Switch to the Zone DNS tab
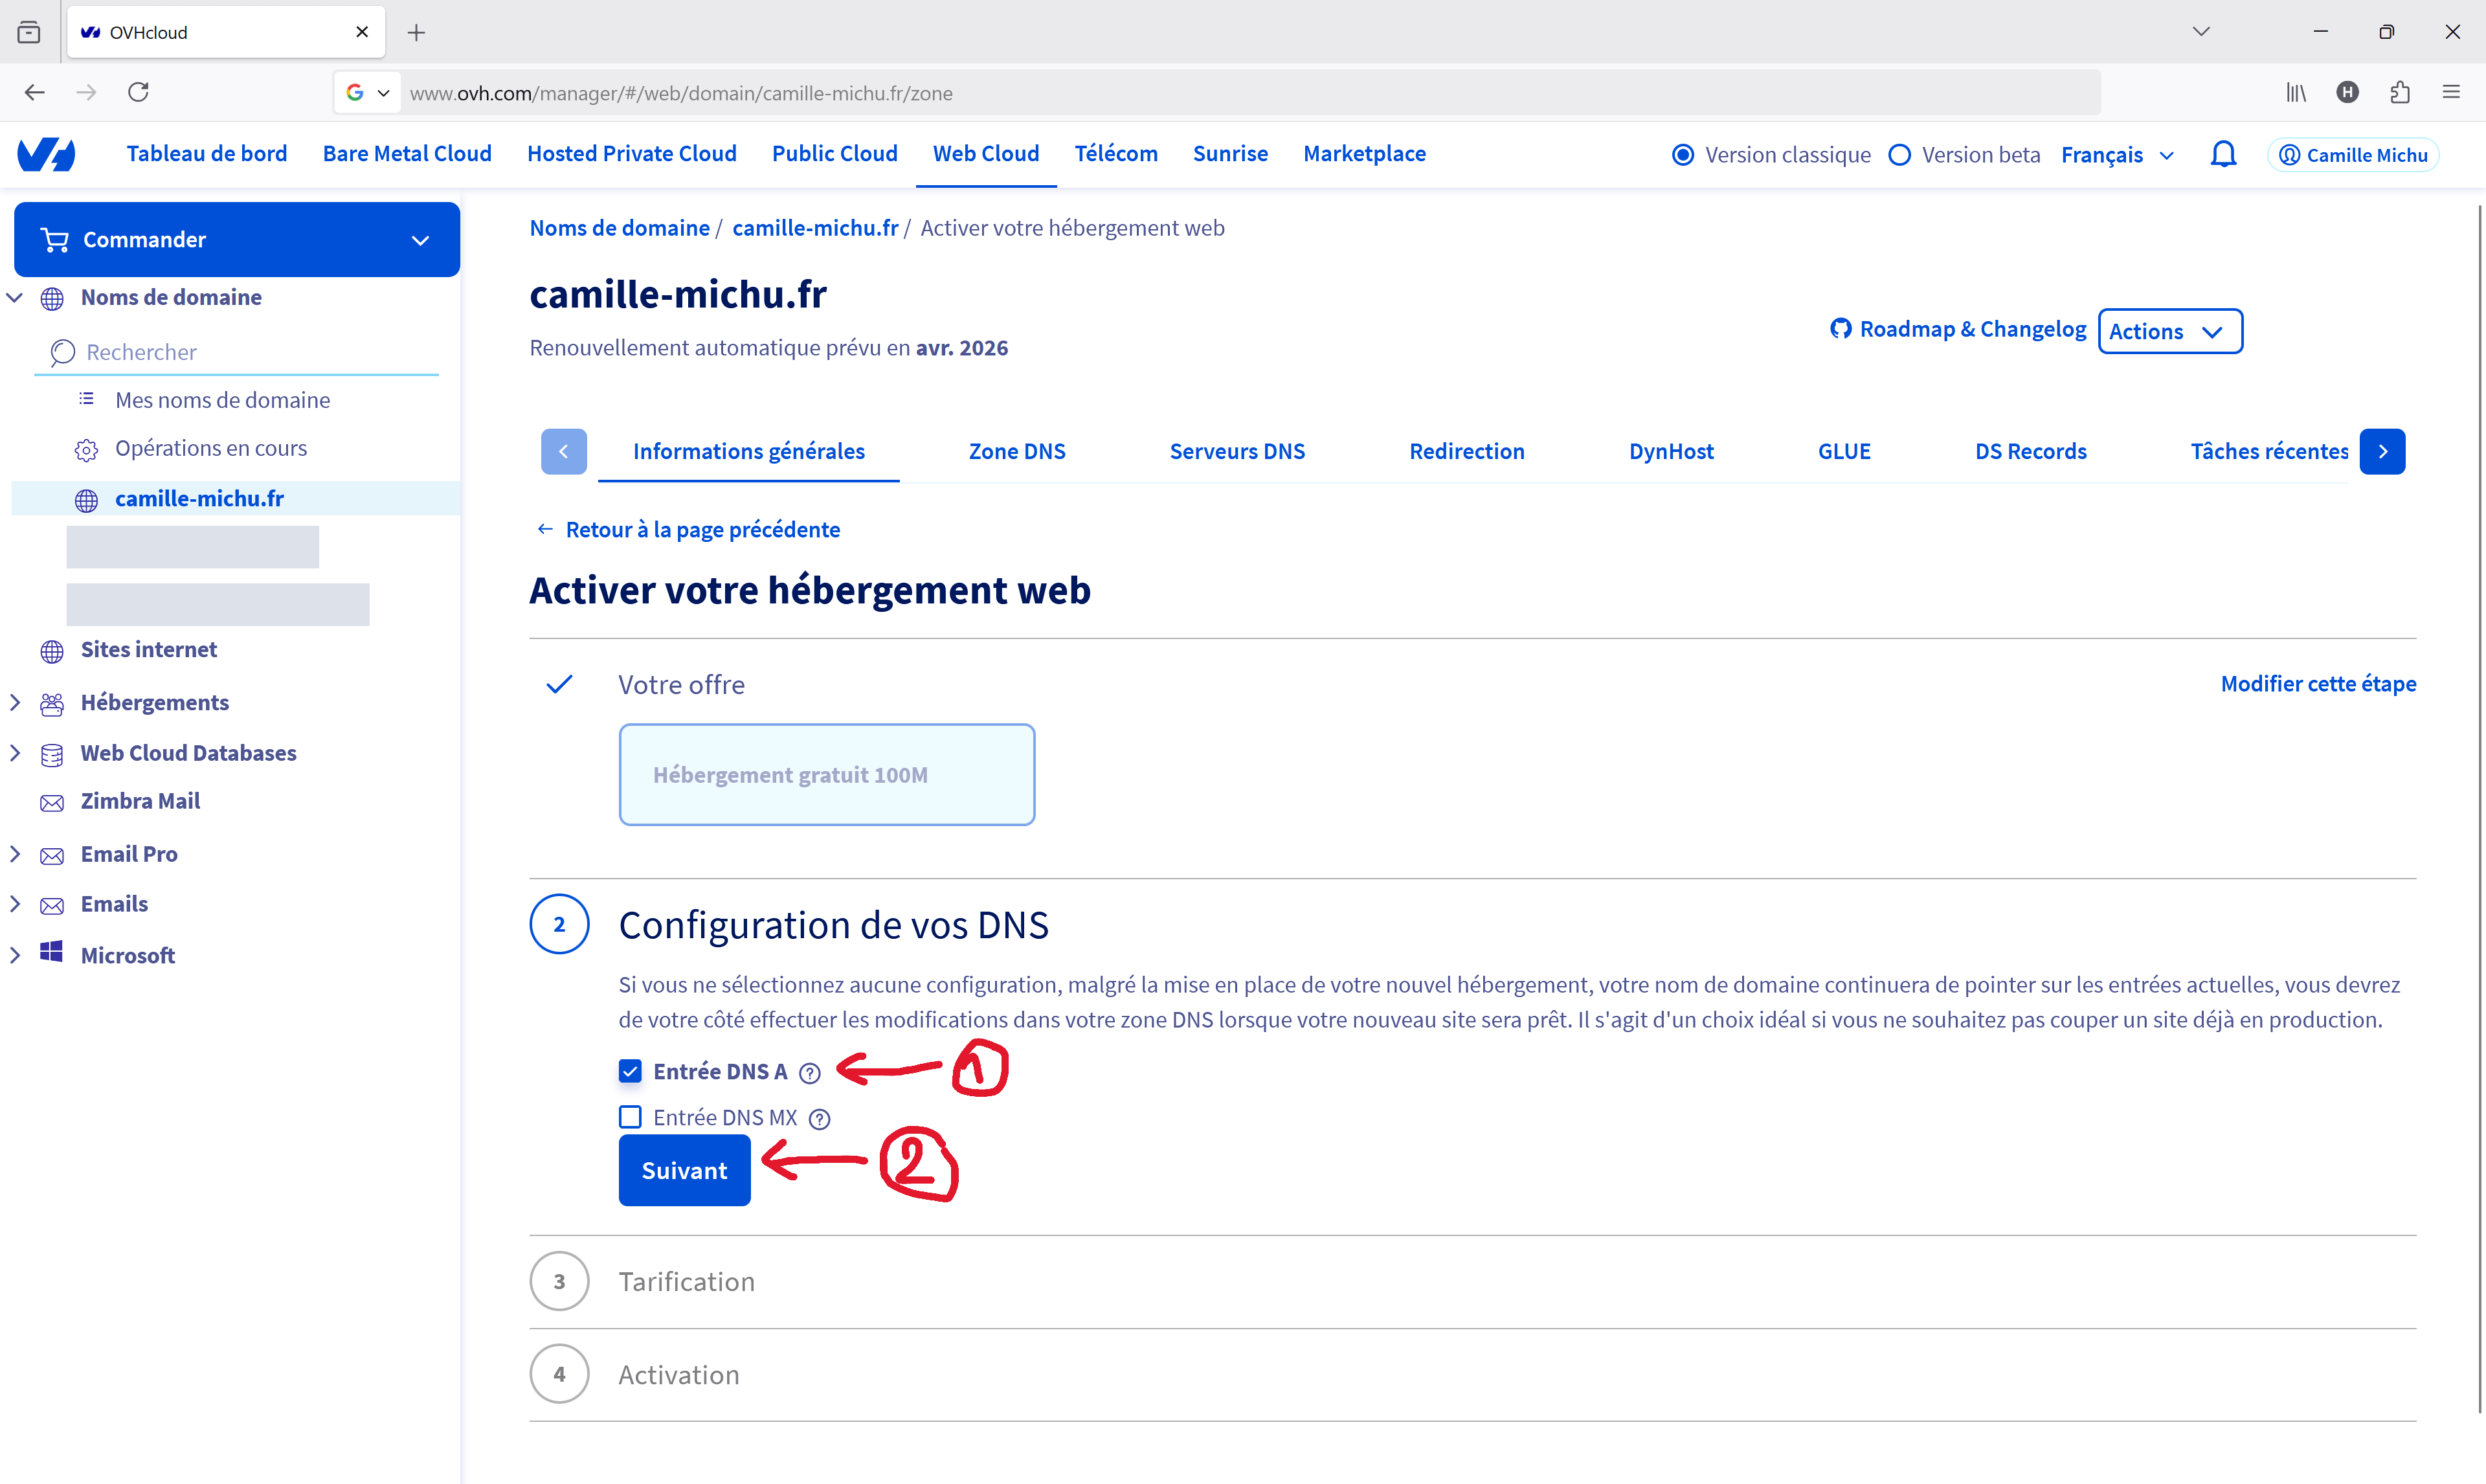The height and width of the screenshot is (1484, 2486). 1016,451
